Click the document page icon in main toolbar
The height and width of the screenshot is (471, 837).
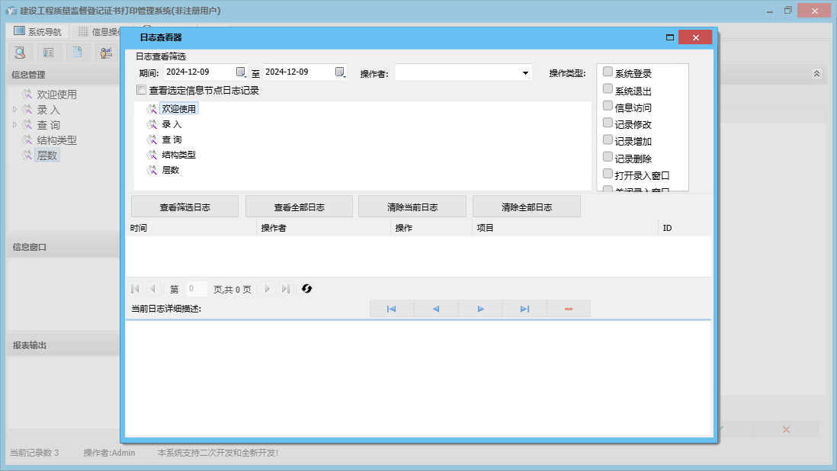(x=78, y=53)
